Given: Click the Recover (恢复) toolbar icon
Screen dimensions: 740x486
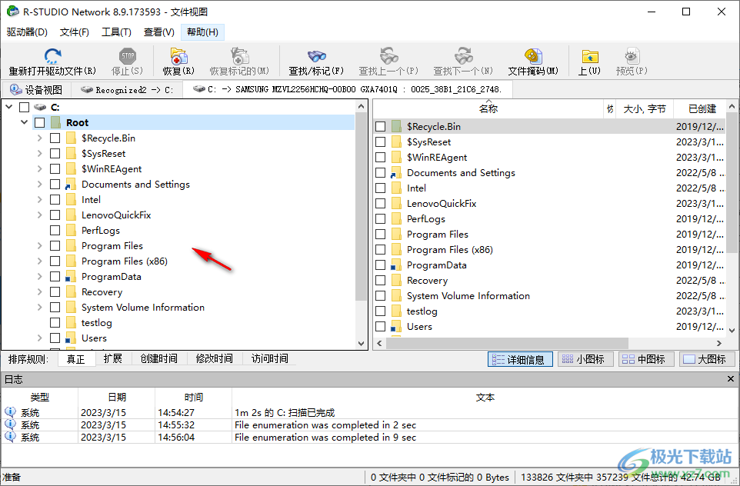Looking at the screenshot, I should [x=179, y=56].
